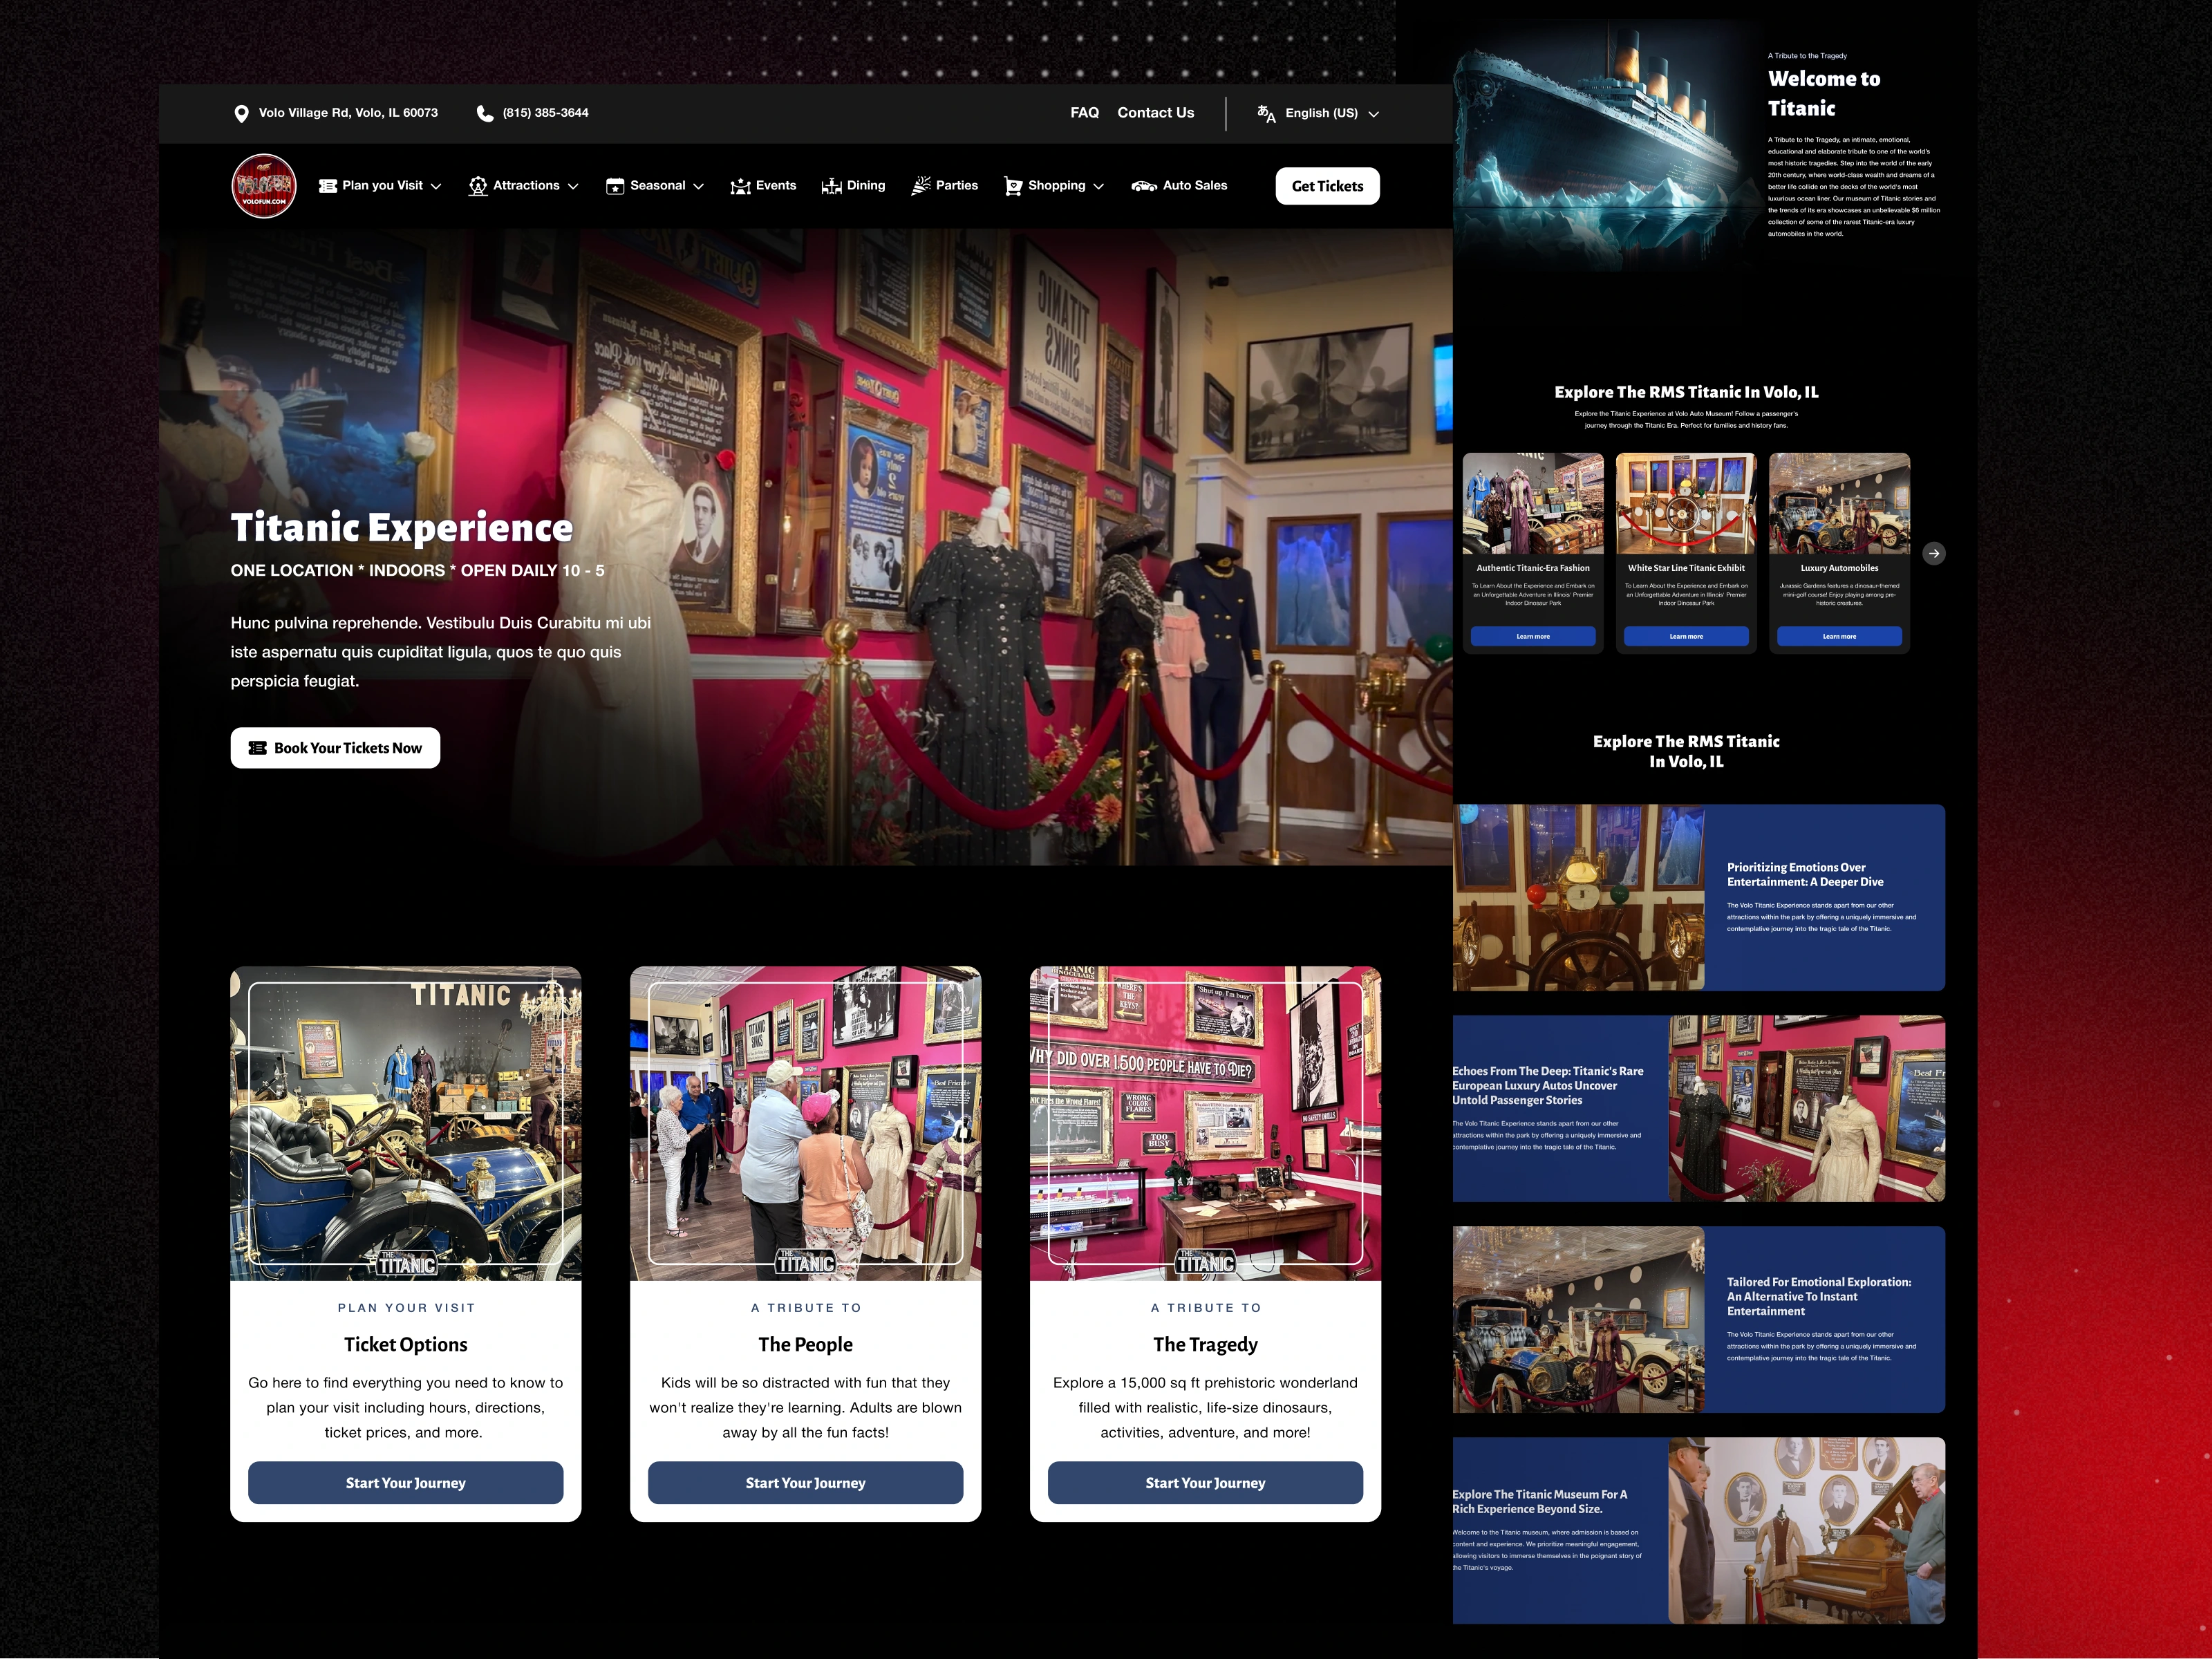Expand the Seasonal dropdown chevron
The height and width of the screenshot is (1659, 2212).
pyautogui.click(x=698, y=187)
